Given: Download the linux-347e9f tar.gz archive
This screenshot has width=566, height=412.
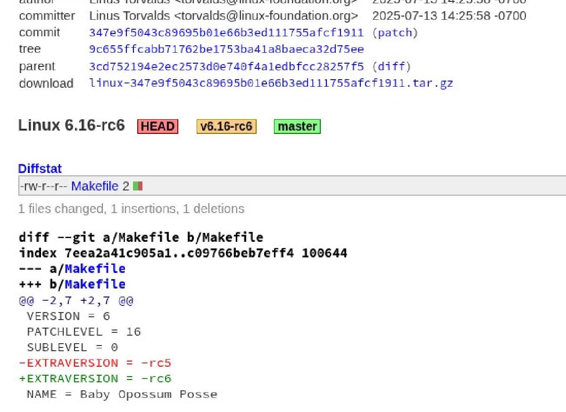Looking at the screenshot, I should click(271, 83).
